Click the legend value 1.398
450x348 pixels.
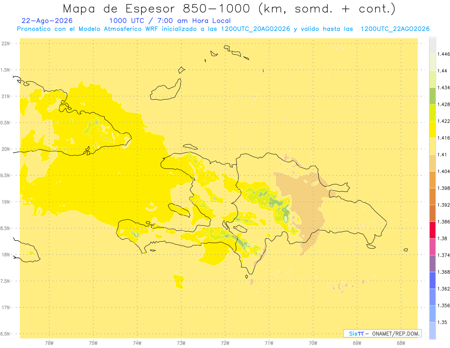444,188
